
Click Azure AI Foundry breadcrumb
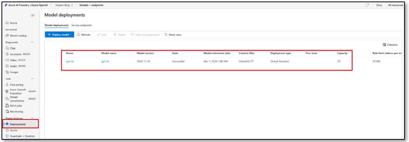pos(28,5)
